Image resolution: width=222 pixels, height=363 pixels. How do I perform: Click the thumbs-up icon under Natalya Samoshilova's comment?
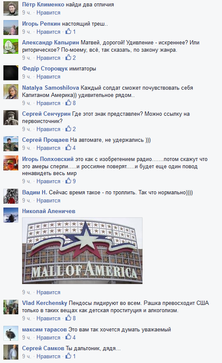[68, 102]
